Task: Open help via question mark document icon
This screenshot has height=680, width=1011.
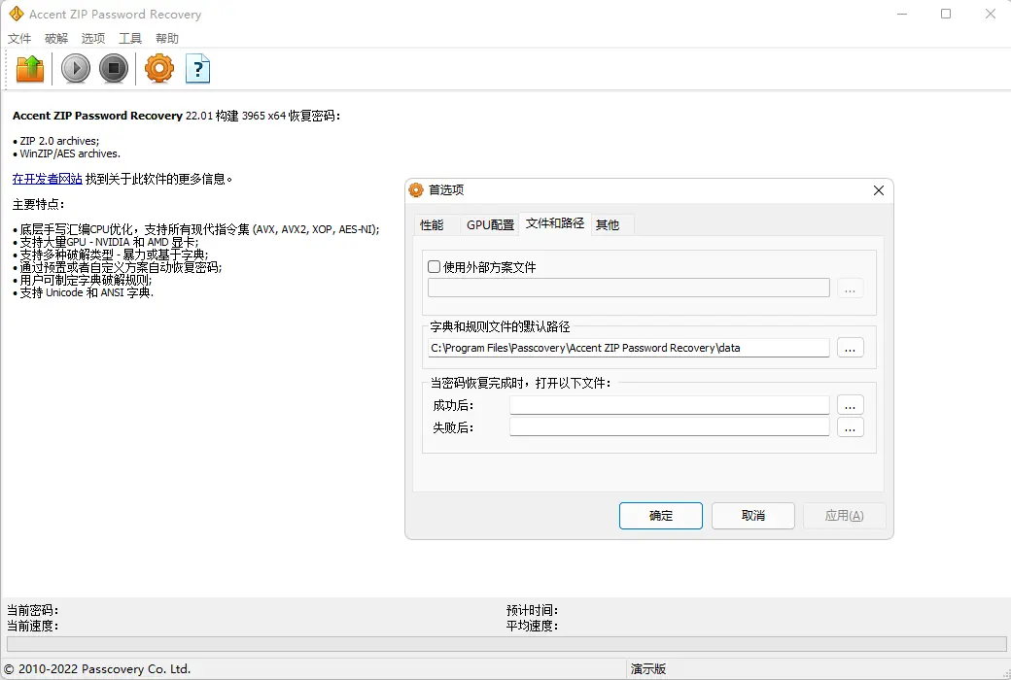Action: pos(198,68)
